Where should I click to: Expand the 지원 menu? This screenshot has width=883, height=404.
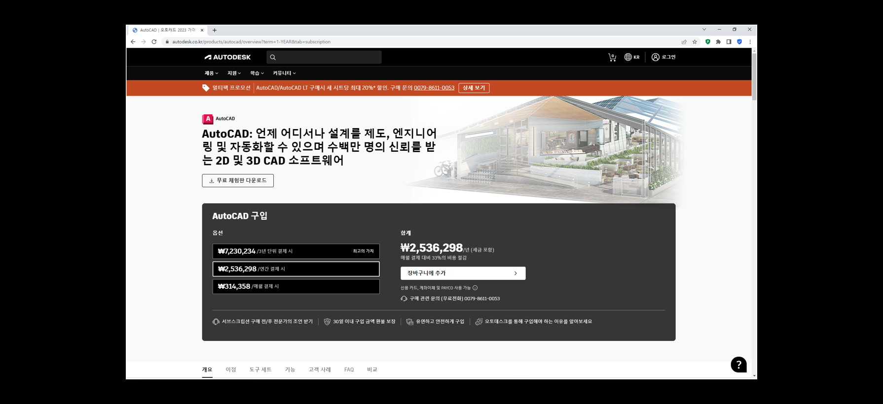(x=234, y=73)
